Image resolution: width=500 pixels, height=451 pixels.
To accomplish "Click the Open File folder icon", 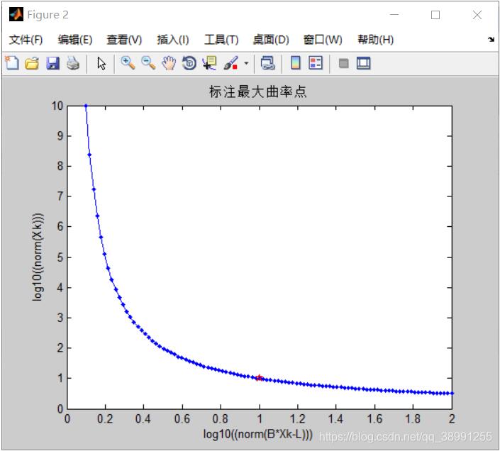I will [x=32, y=64].
